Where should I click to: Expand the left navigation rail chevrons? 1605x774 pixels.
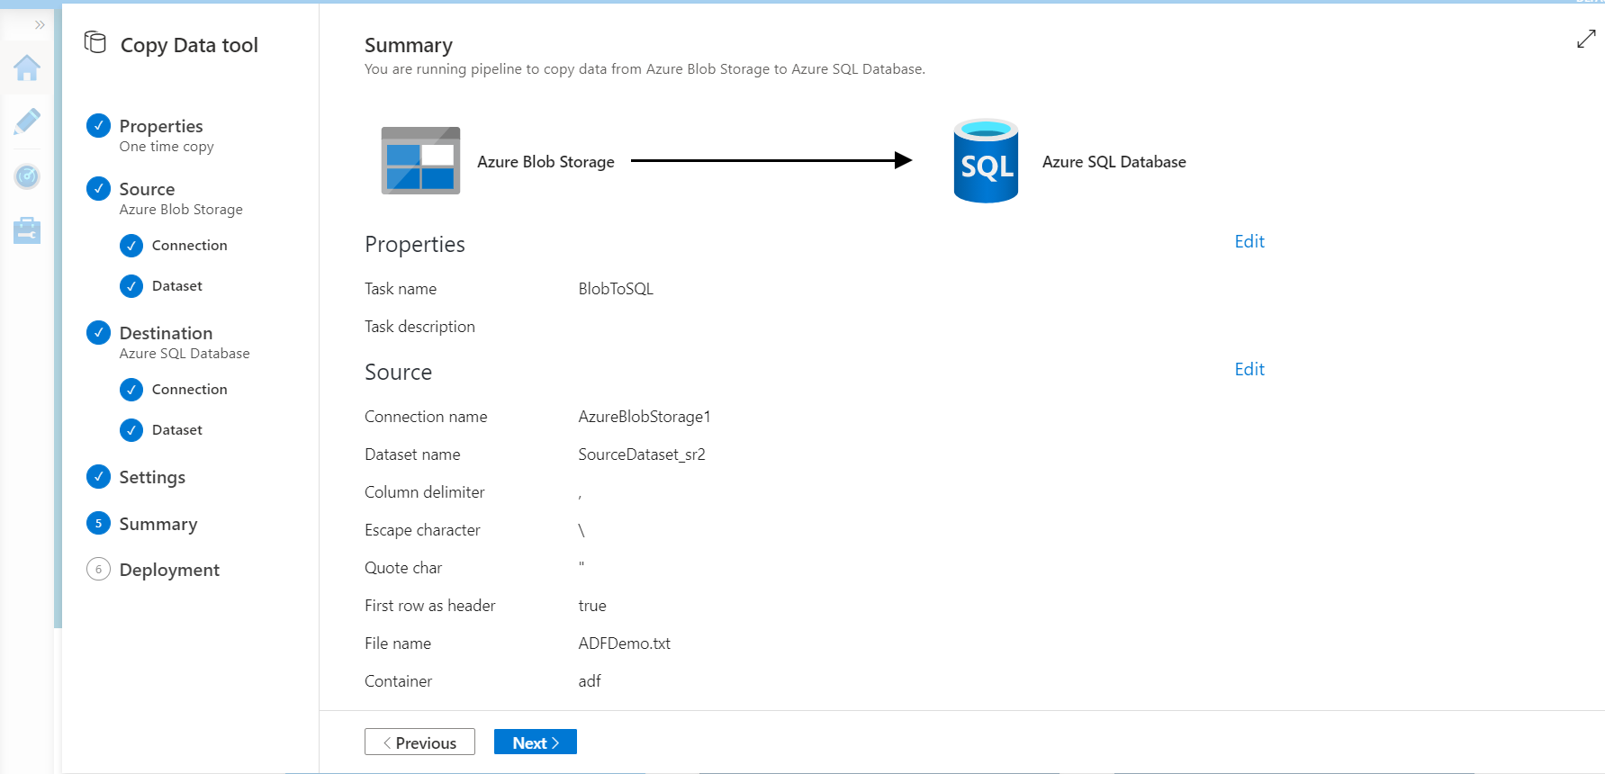point(40,25)
